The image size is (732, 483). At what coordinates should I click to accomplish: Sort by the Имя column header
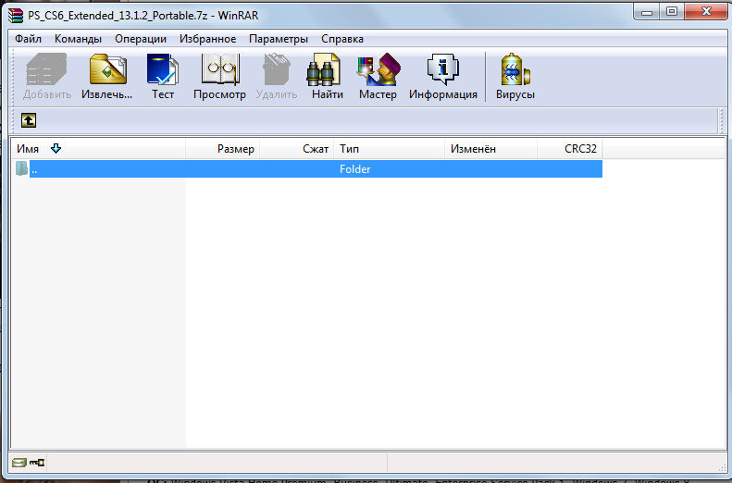point(98,149)
